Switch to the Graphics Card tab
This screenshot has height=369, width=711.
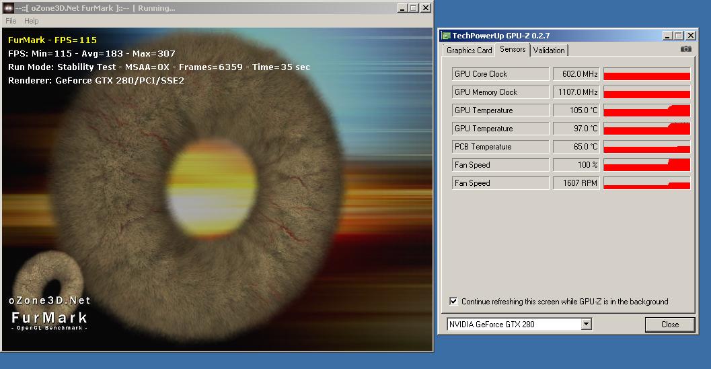469,51
